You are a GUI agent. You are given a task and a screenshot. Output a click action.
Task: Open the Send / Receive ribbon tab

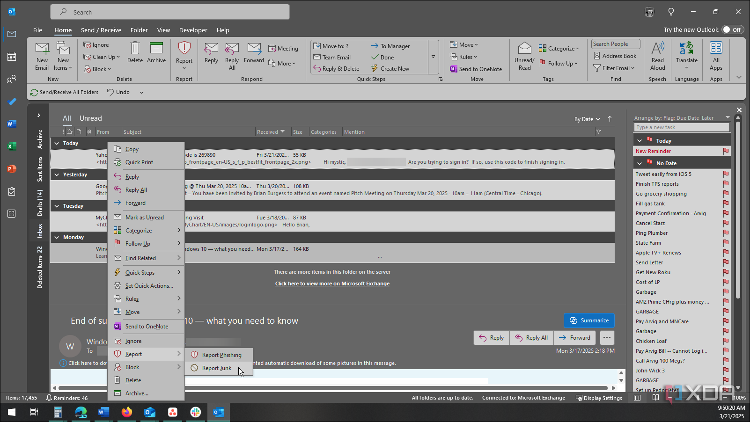101,30
